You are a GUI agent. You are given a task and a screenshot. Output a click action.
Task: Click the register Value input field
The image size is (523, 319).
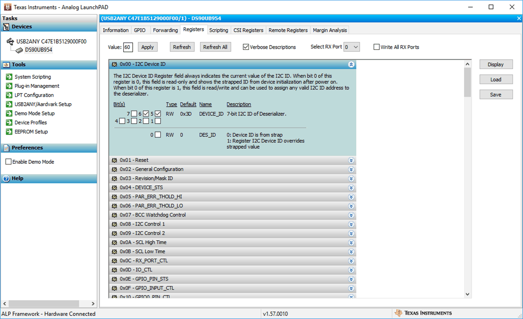tap(128, 47)
